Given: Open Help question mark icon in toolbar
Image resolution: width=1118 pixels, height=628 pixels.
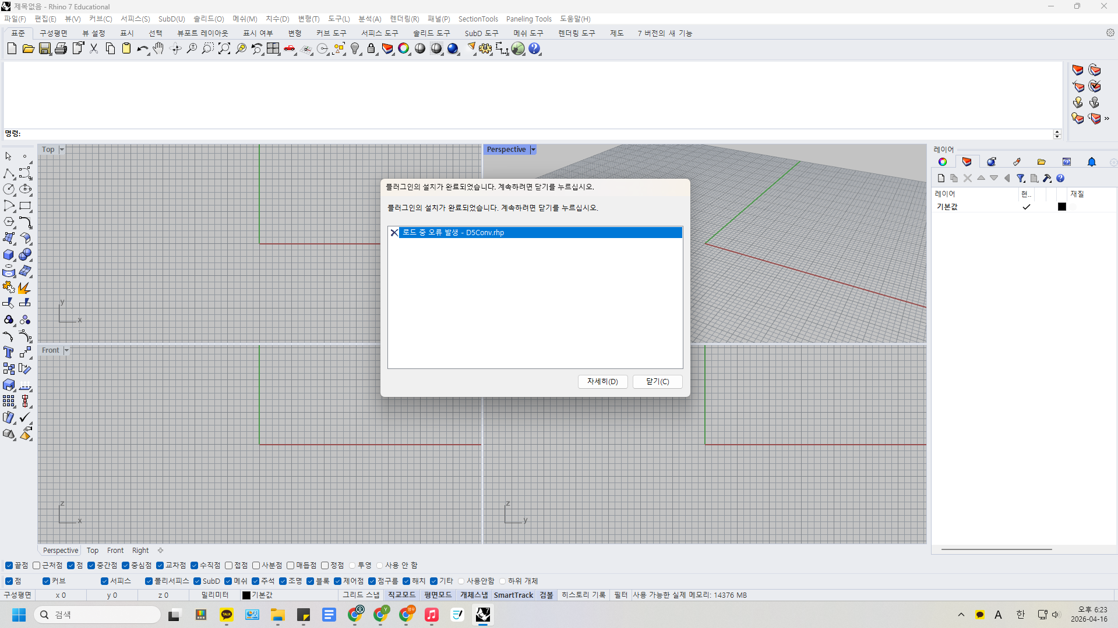Looking at the screenshot, I should coord(534,49).
